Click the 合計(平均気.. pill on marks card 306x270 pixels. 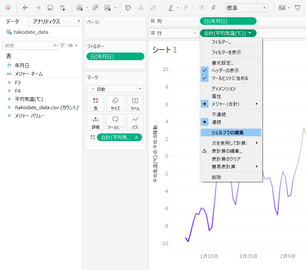tap(120, 138)
